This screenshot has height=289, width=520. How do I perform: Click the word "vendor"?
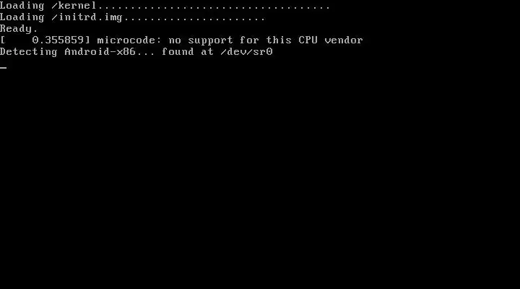pos(344,40)
